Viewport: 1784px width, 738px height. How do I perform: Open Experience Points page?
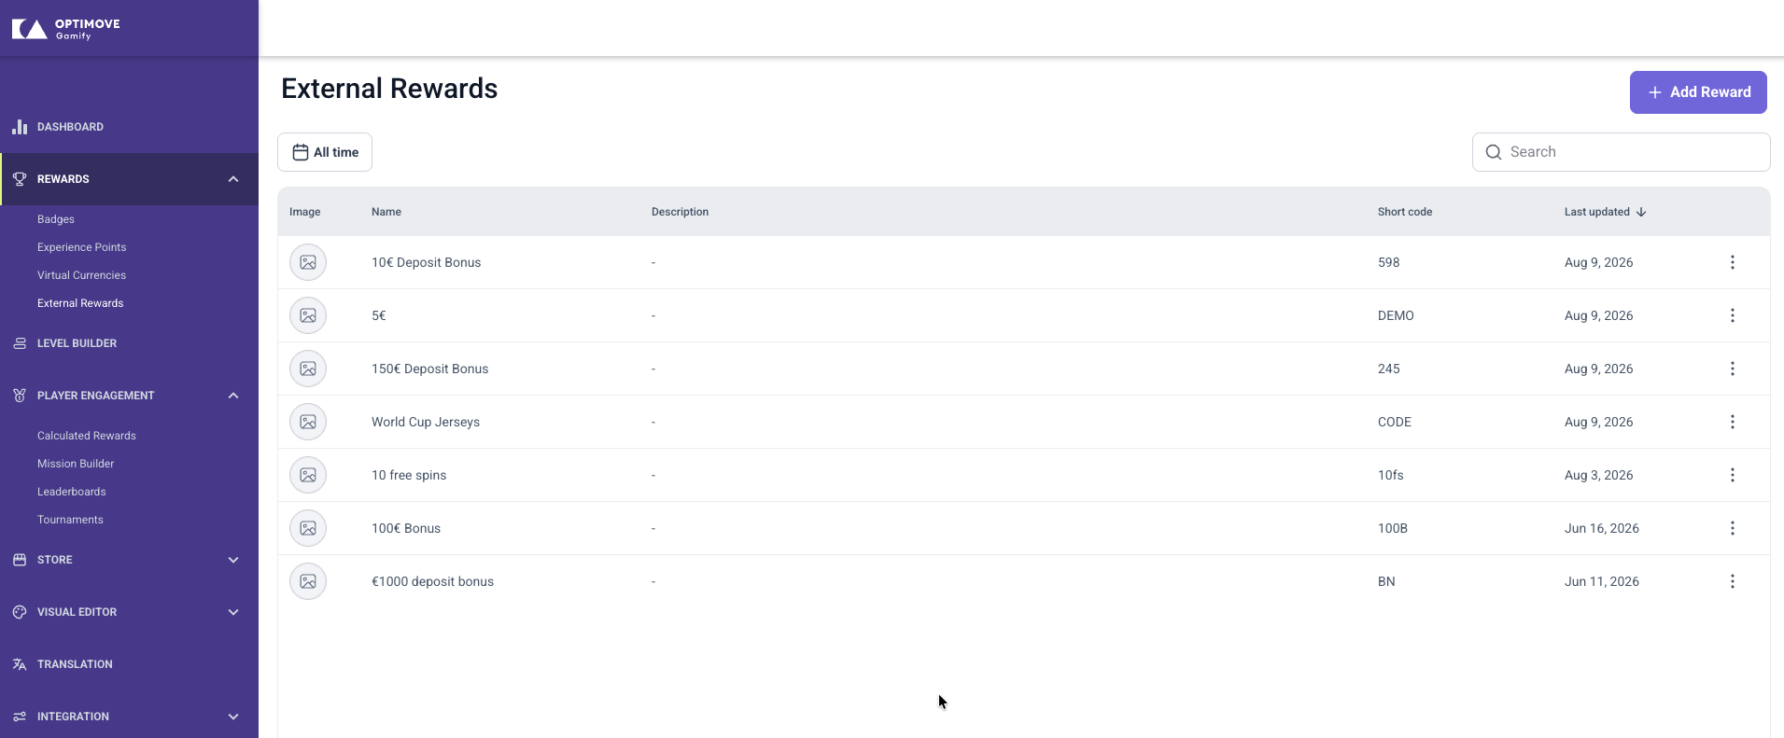[81, 247]
